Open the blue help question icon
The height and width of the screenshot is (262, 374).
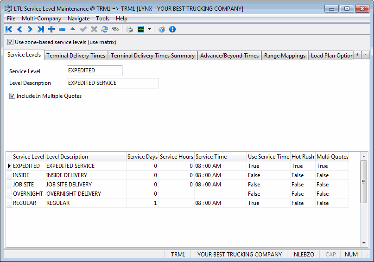point(162,29)
